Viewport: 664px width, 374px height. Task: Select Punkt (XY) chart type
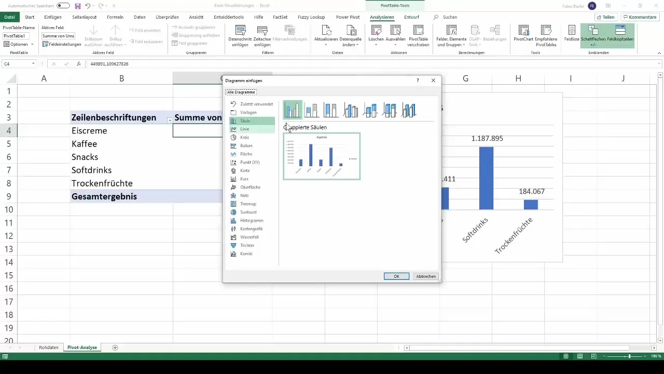252,162
